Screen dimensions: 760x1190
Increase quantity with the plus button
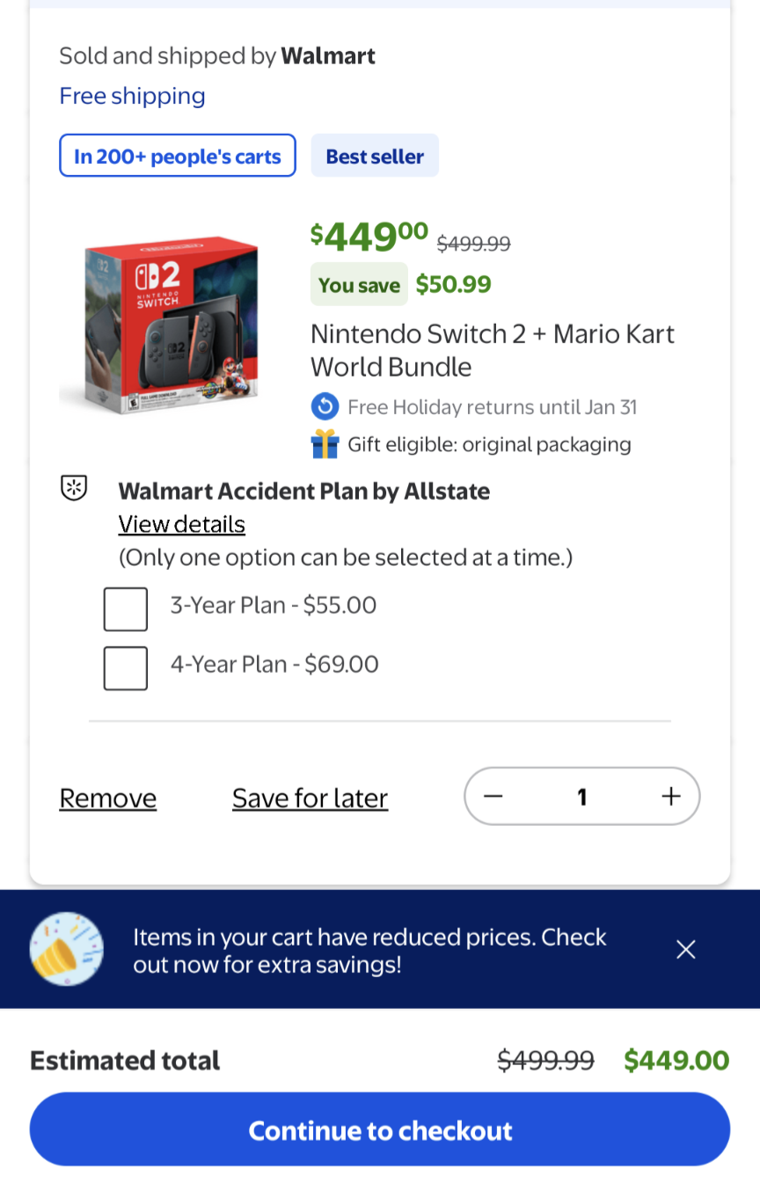[x=671, y=796]
